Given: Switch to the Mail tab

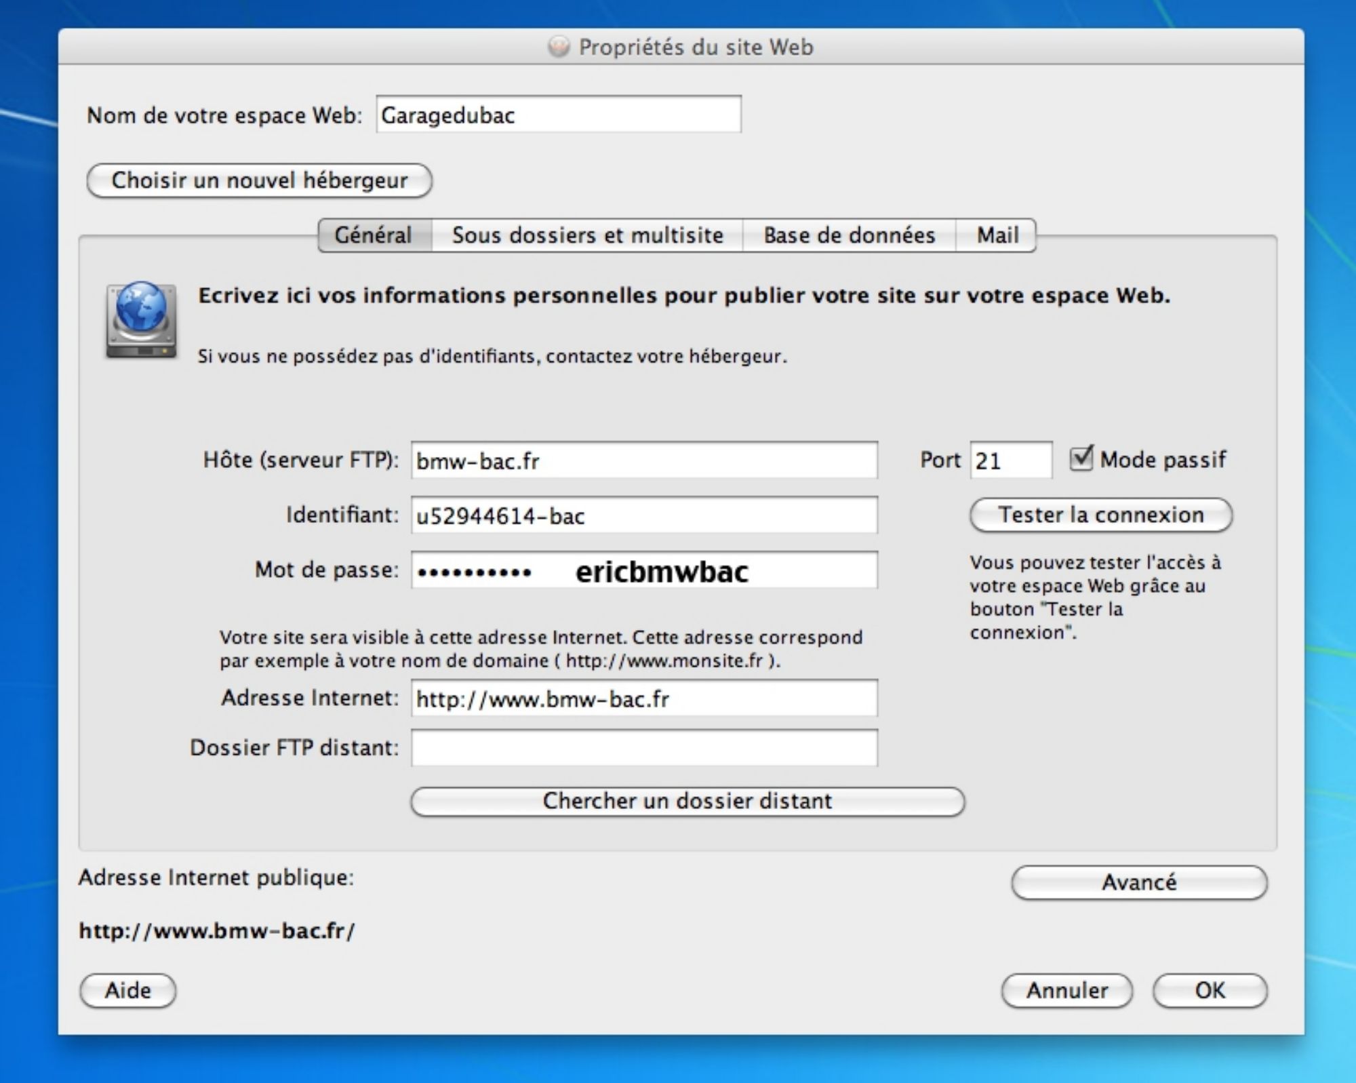Looking at the screenshot, I should pos(997,235).
